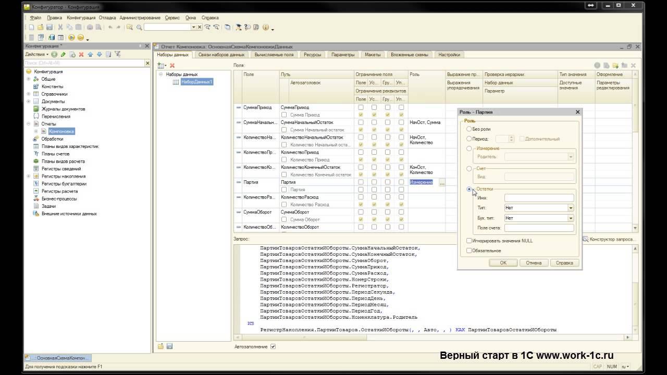
Task: Click the scissors cut icon in the toolbar
Action: 60,27
